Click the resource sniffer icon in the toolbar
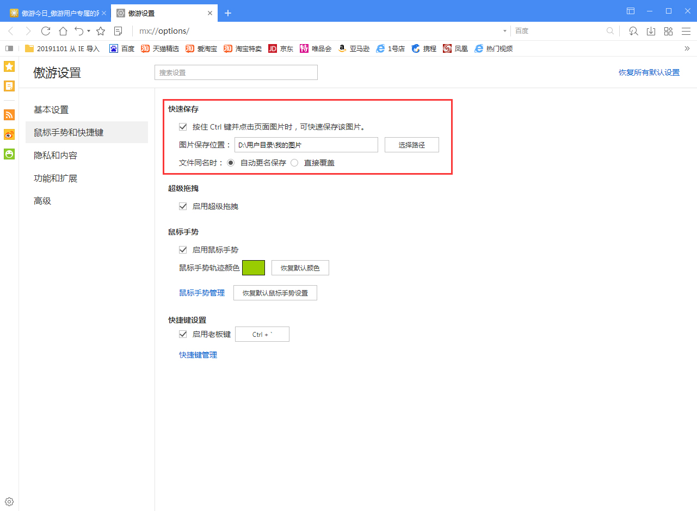Image resolution: width=697 pixels, height=511 pixels. (633, 31)
